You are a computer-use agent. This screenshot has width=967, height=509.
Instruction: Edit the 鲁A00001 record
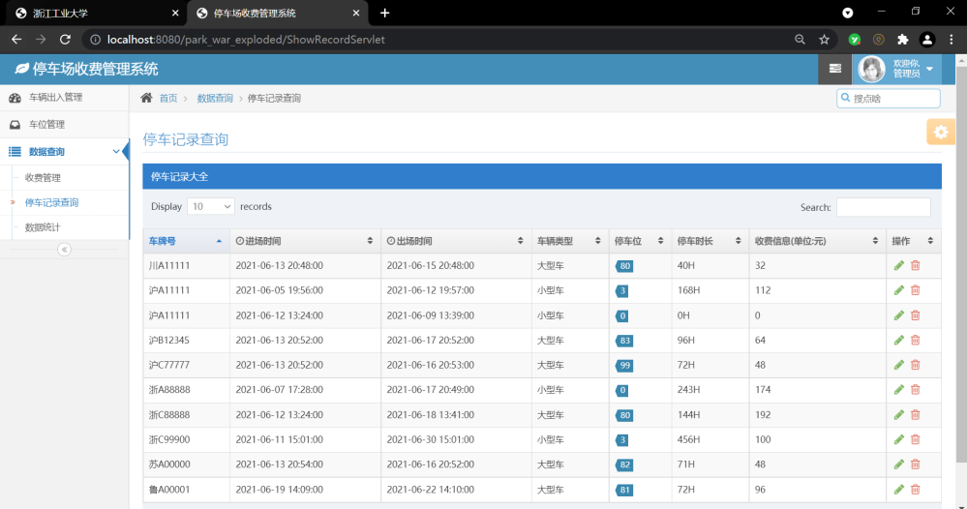(898, 490)
